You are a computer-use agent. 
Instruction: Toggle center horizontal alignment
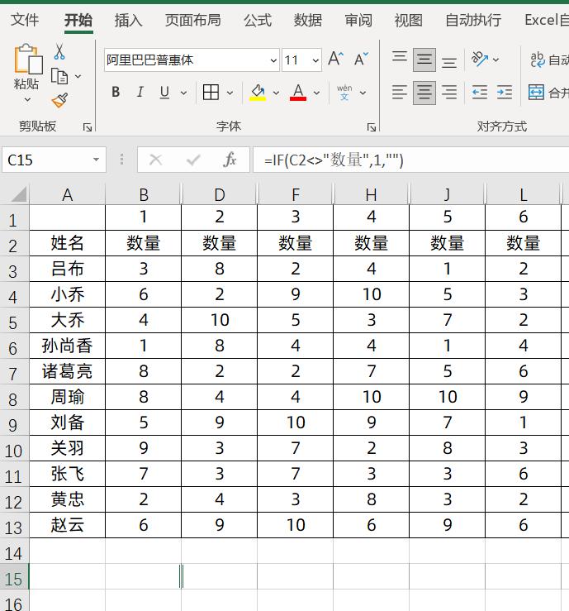click(x=424, y=93)
